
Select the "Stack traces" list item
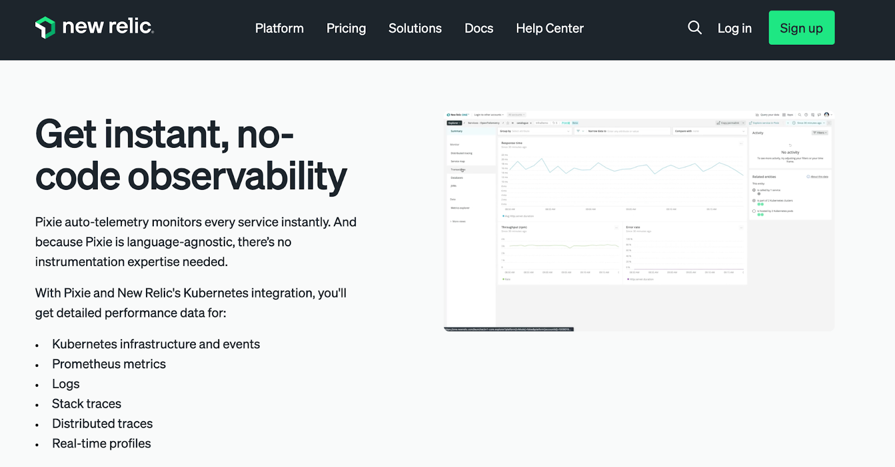pos(87,404)
